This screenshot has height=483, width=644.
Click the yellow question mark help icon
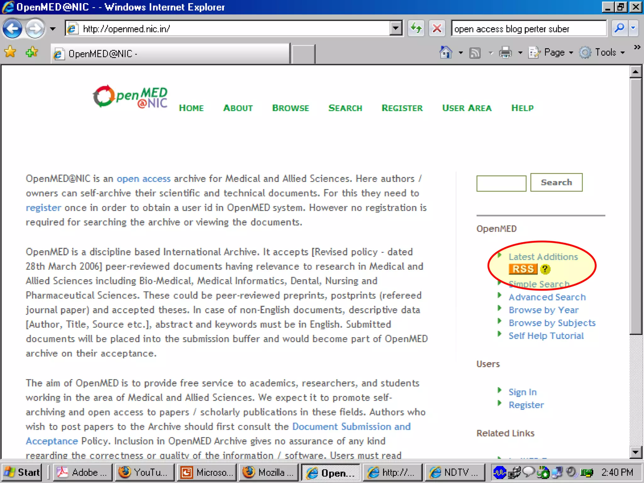(545, 269)
